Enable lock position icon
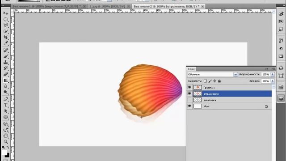 click(x=214, y=81)
